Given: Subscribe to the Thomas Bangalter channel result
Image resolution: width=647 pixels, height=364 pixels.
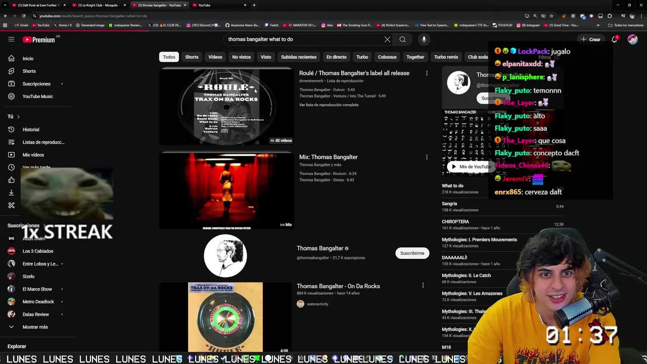Looking at the screenshot, I should click(x=412, y=253).
